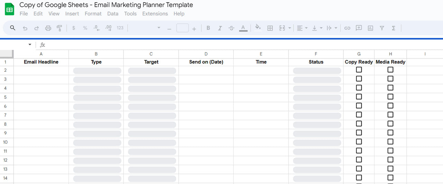Image resolution: width=443 pixels, height=184 pixels.
Task: Open the File menu
Action: click(24, 14)
